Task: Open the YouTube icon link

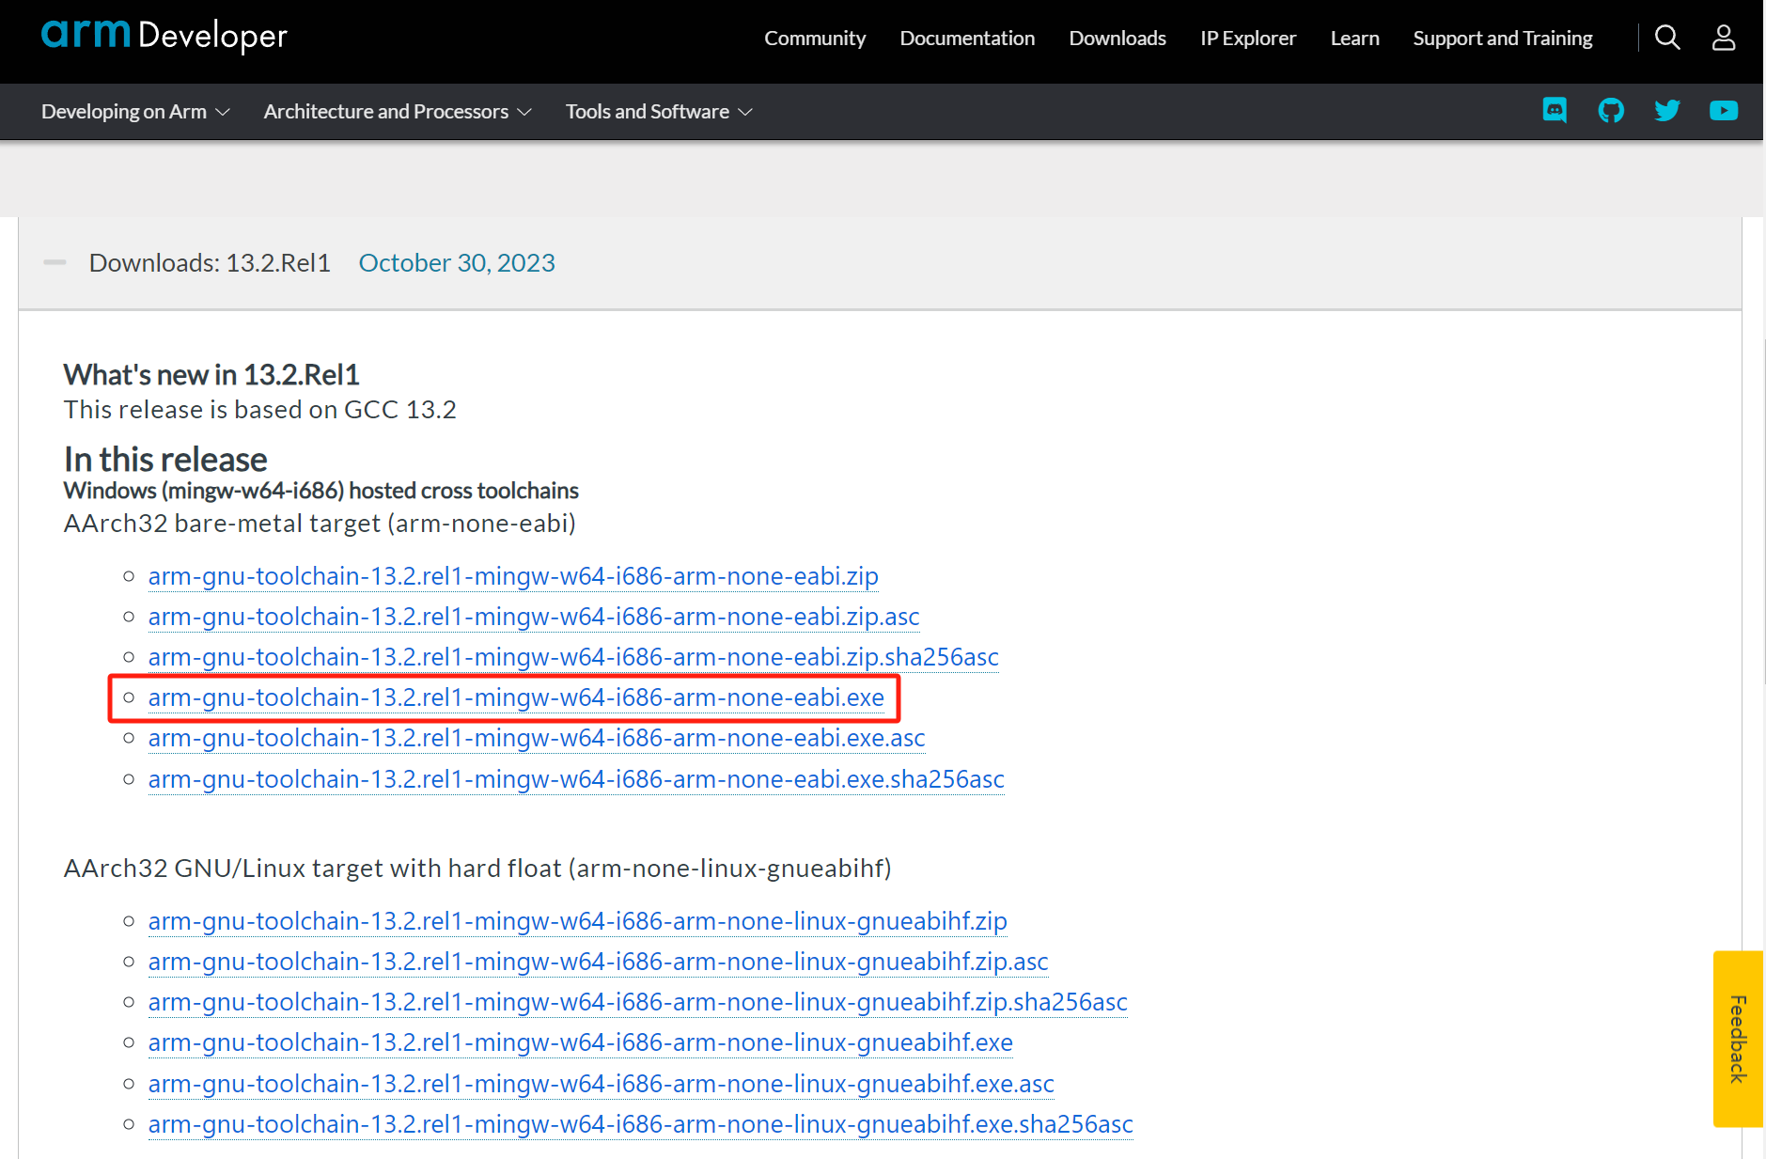Action: click(x=1724, y=111)
